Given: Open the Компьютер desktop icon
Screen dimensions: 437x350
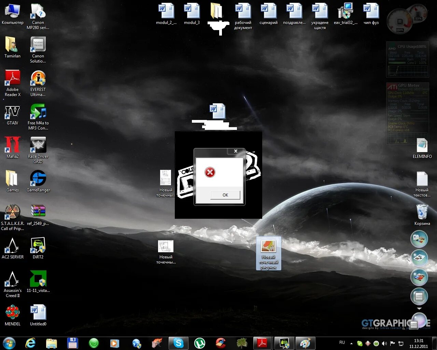Looking at the screenshot, I should (13, 14).
